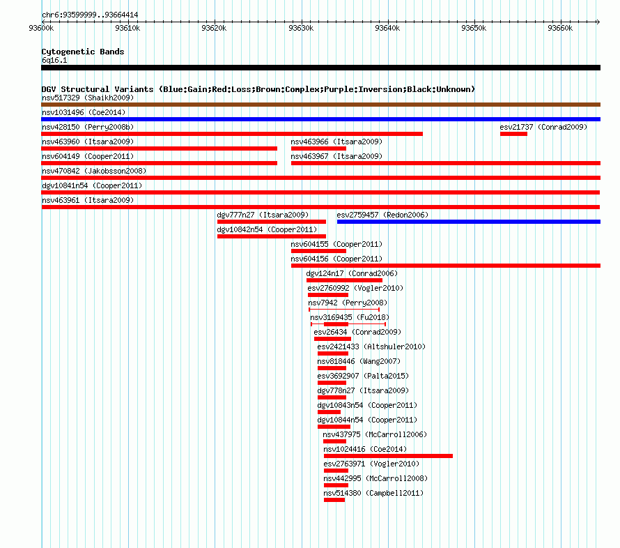
Task: Click the 93640k ruler tick label
Action: tap(387, 28)
